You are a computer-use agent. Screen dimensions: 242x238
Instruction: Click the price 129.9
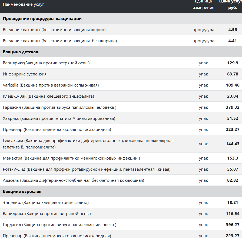click(233, 63)
